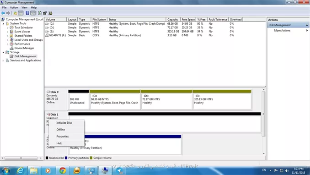Show hidden tray icons arrow
The height and width of the screenshot is (175, 310).
click(270, 170)
